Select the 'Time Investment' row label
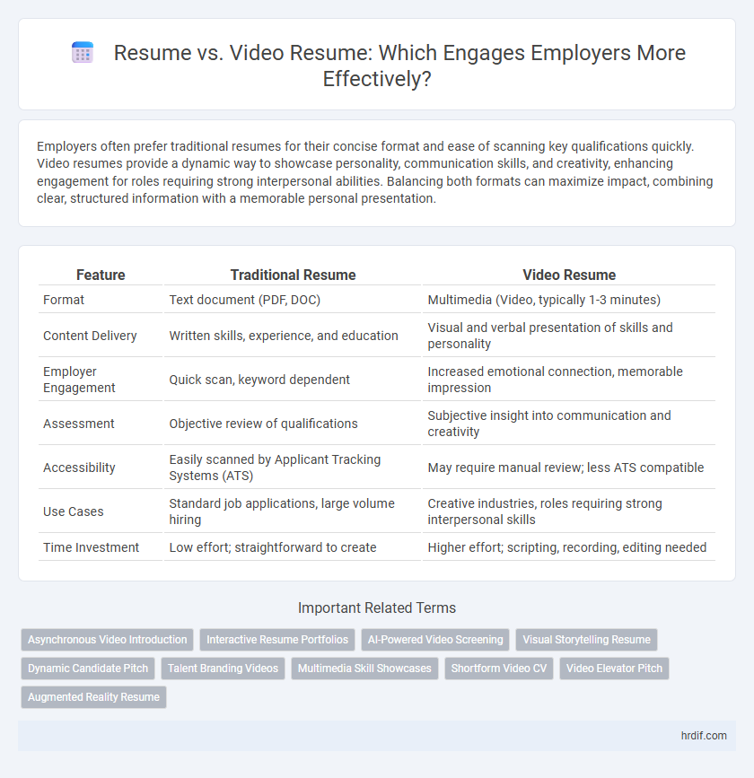This screenshot has width=754, height=778. coord(91,547)
